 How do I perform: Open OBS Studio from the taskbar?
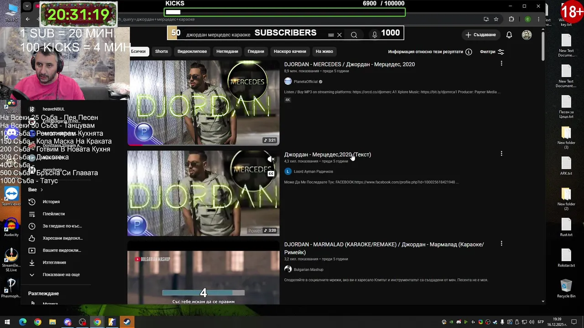click(82, 322)
